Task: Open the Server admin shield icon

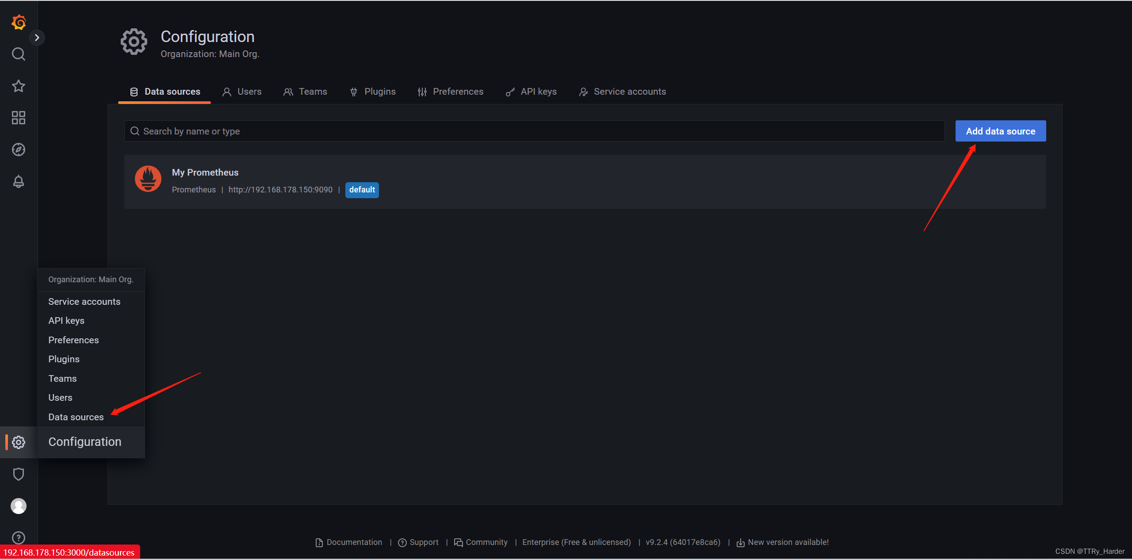Action: pos(19,474)
